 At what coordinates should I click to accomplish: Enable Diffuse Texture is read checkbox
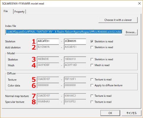92,79
